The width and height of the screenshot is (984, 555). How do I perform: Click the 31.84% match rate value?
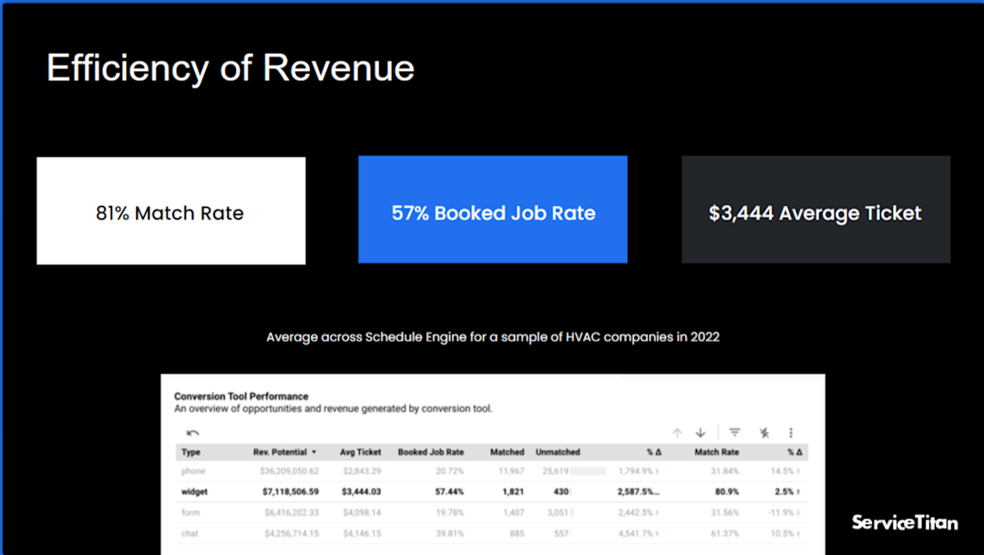(725, 471)
